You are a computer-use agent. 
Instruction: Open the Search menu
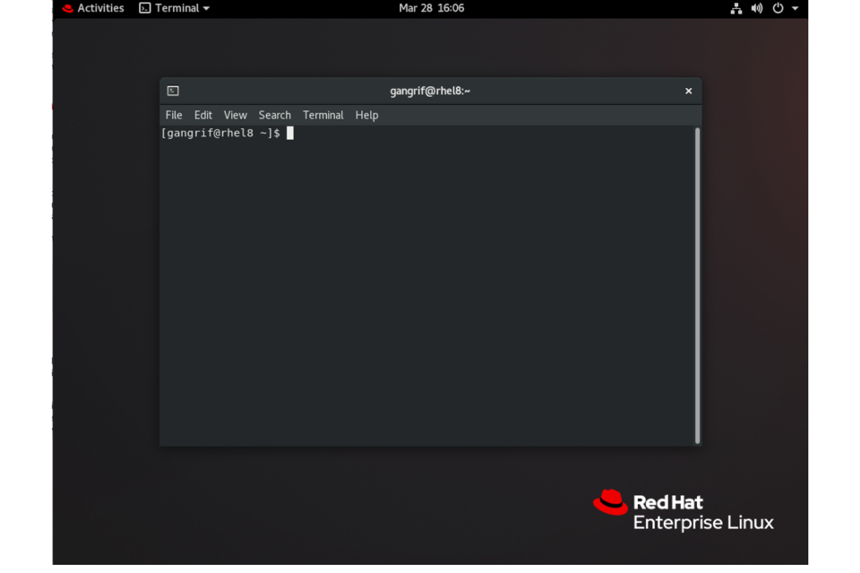point(275,115)
